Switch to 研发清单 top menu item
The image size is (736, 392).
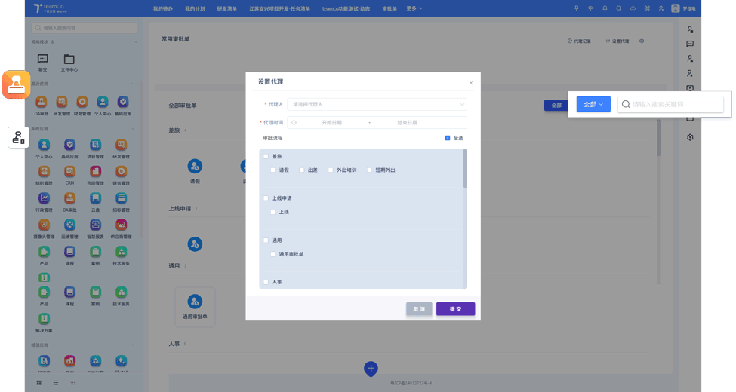tap(226, 9)
